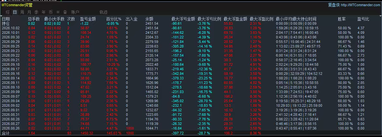Select the M tab
This screenshot has height=137, width=382.
(58, 12)
